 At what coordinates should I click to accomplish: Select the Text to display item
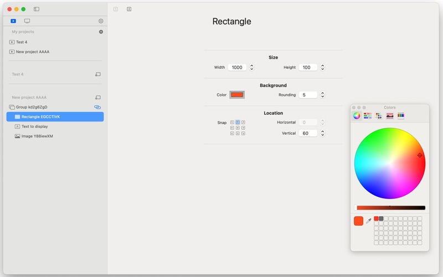click(55, 126)
